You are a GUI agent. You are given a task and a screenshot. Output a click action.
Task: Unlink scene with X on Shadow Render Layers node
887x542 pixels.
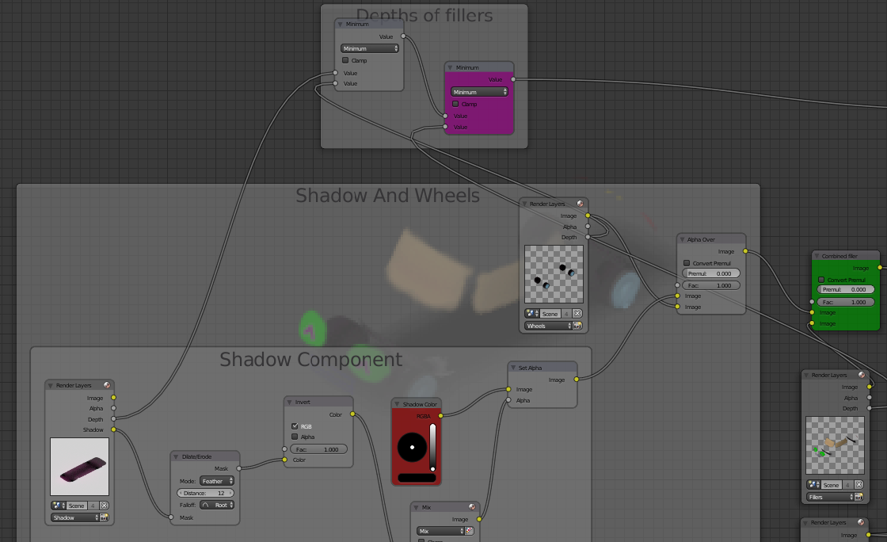(x=104, y=506)
